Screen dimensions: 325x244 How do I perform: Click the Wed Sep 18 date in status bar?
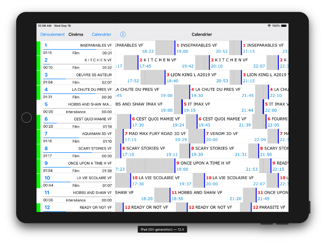[63, 26]
